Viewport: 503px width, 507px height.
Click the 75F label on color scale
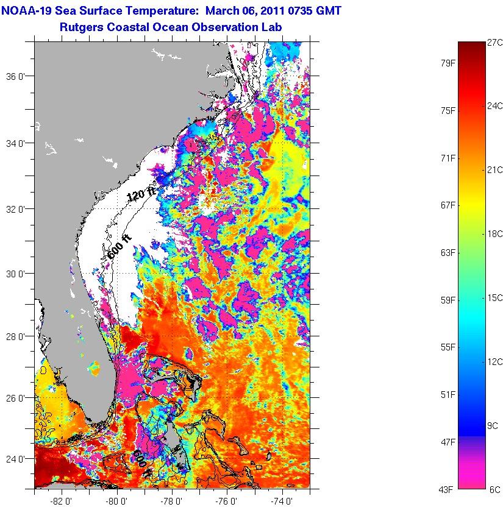[x=448, y=110]
